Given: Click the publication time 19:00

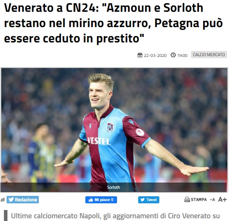Looking at the screenshot, I should coord(182,55).
